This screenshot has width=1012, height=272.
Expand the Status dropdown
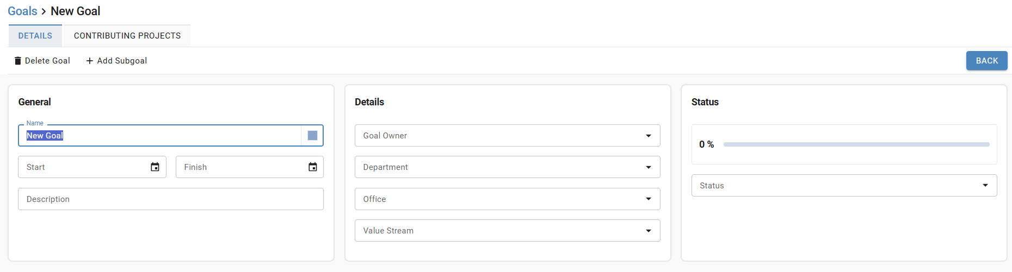[844, 186]
